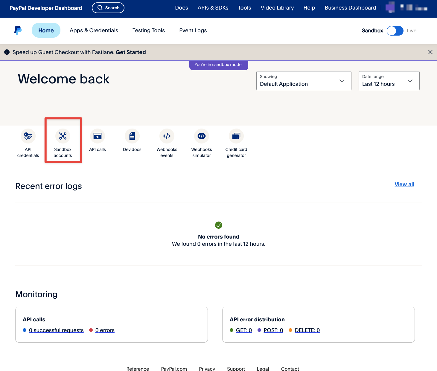Go to the Event Logs tab

tap(193, 30)
